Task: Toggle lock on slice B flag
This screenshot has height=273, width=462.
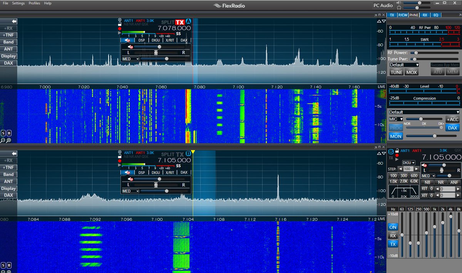Action: [120, 156]
